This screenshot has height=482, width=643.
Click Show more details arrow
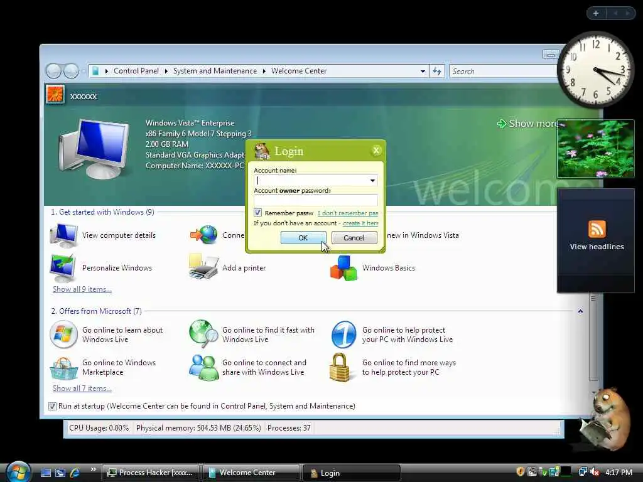[502, 124]
